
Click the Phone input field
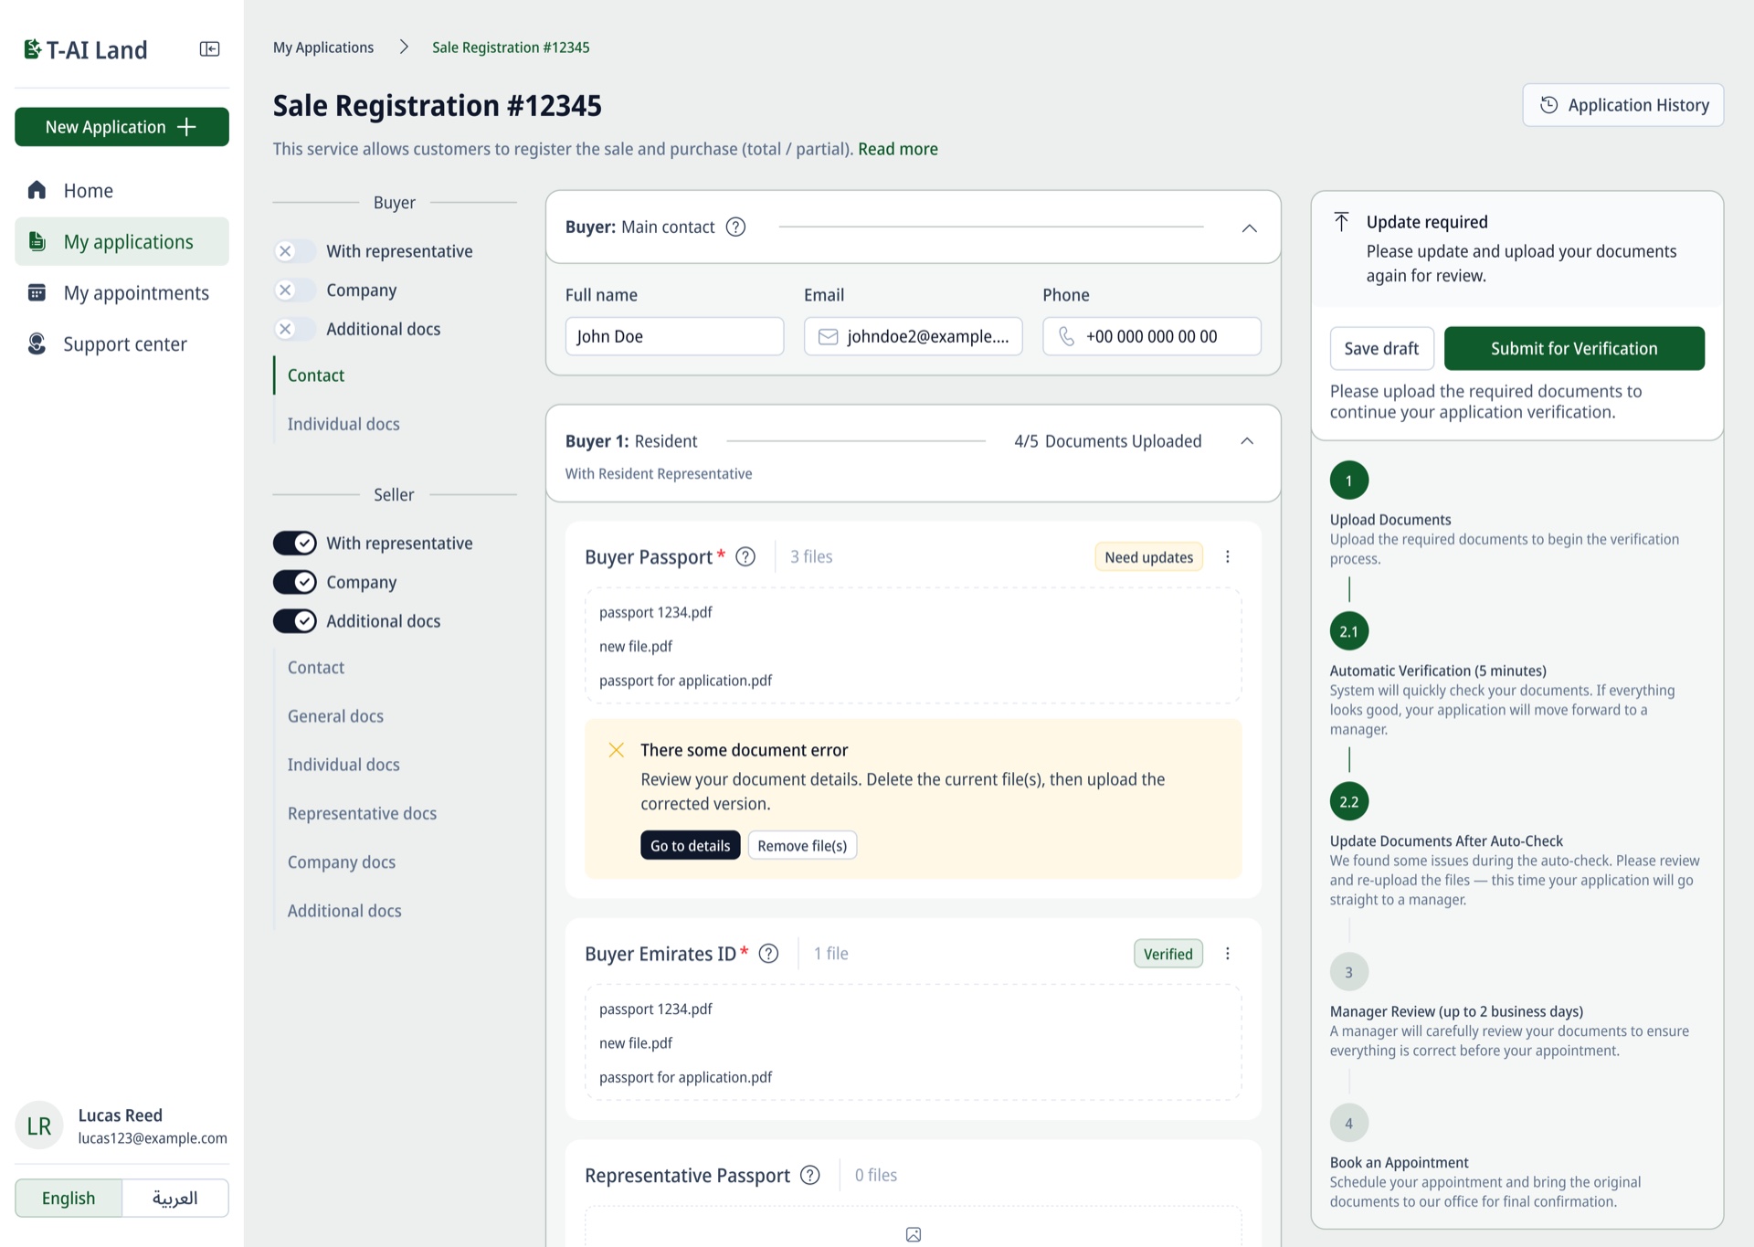click(x=1151, y=336)
